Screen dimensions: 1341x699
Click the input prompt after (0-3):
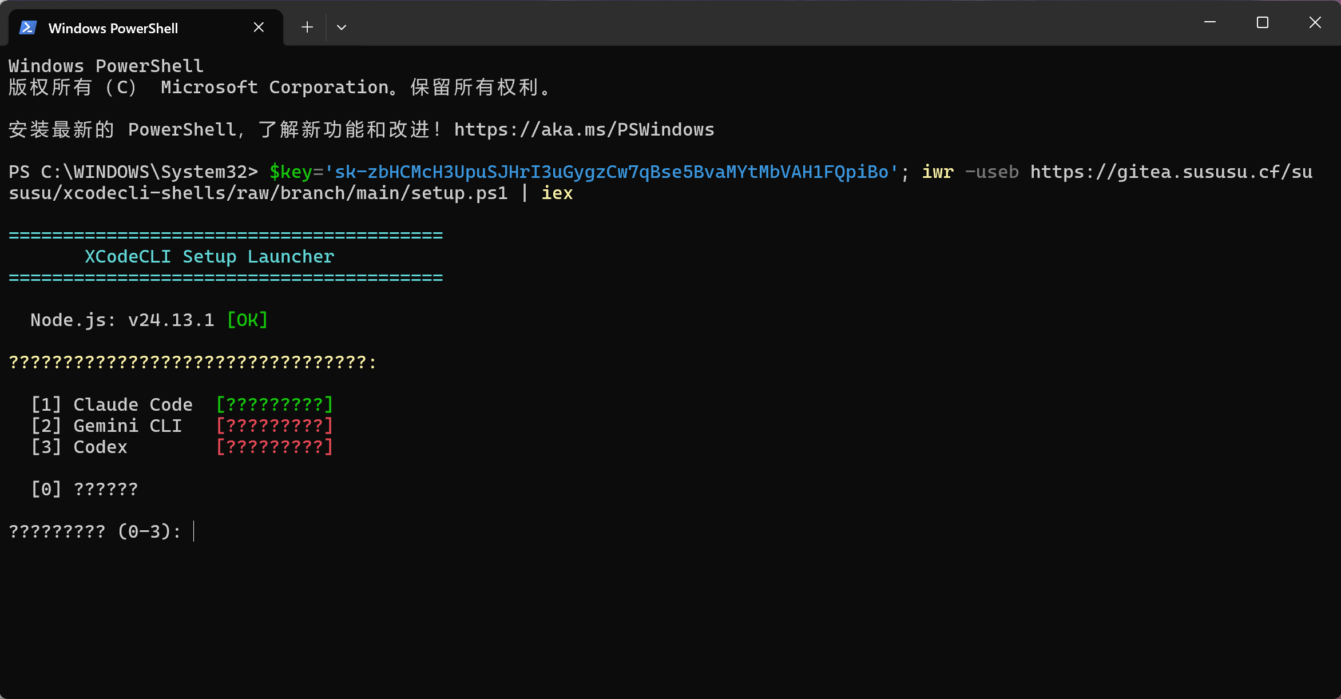(x=195, y=531)
